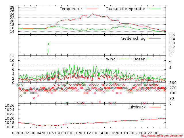Click the green line sample beside Niederschlag
Screen dimensions: 184x138
pos(155,38)
